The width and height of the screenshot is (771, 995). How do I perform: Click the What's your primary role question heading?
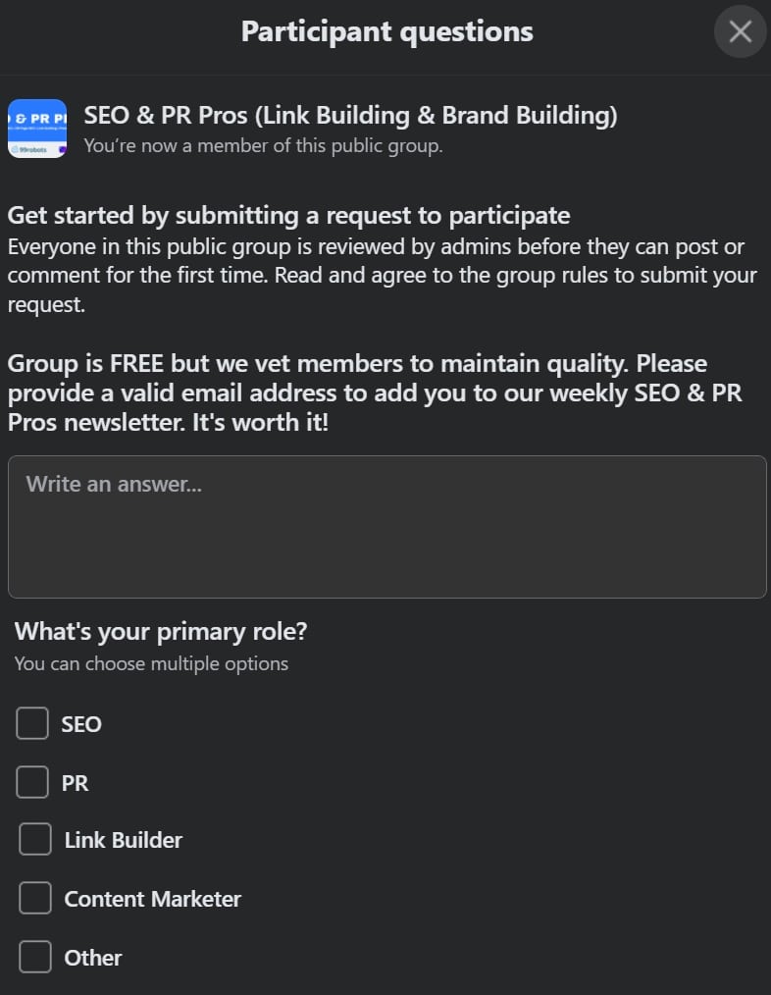pos(160,631)
